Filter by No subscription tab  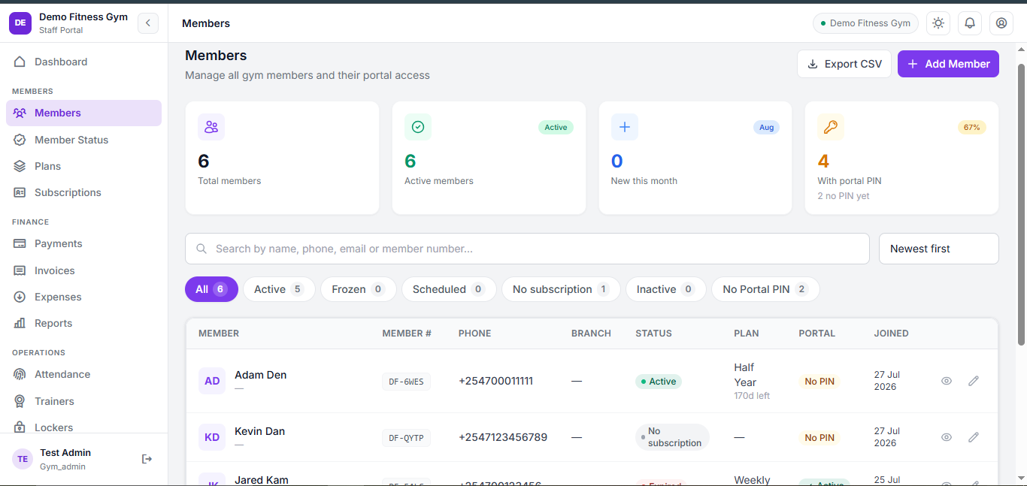[561, 289]
